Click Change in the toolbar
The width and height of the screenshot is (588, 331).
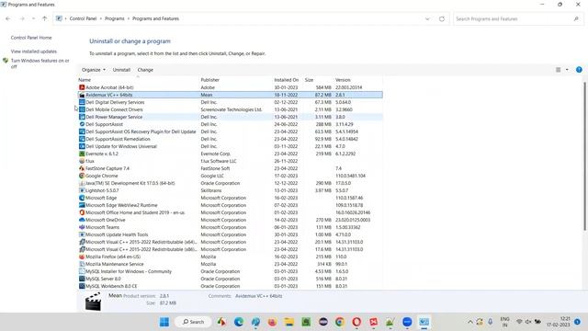[145, 70]
